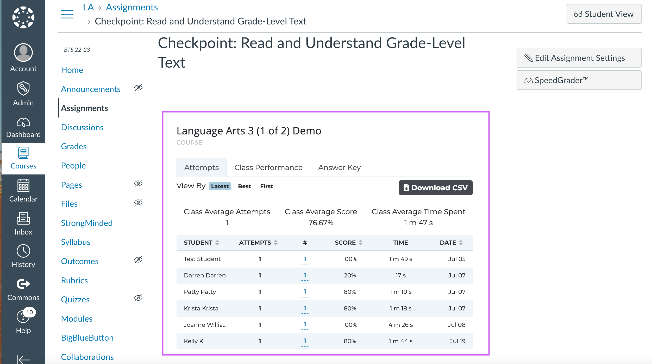Select the Best view-by option

(x=244, y=186)
